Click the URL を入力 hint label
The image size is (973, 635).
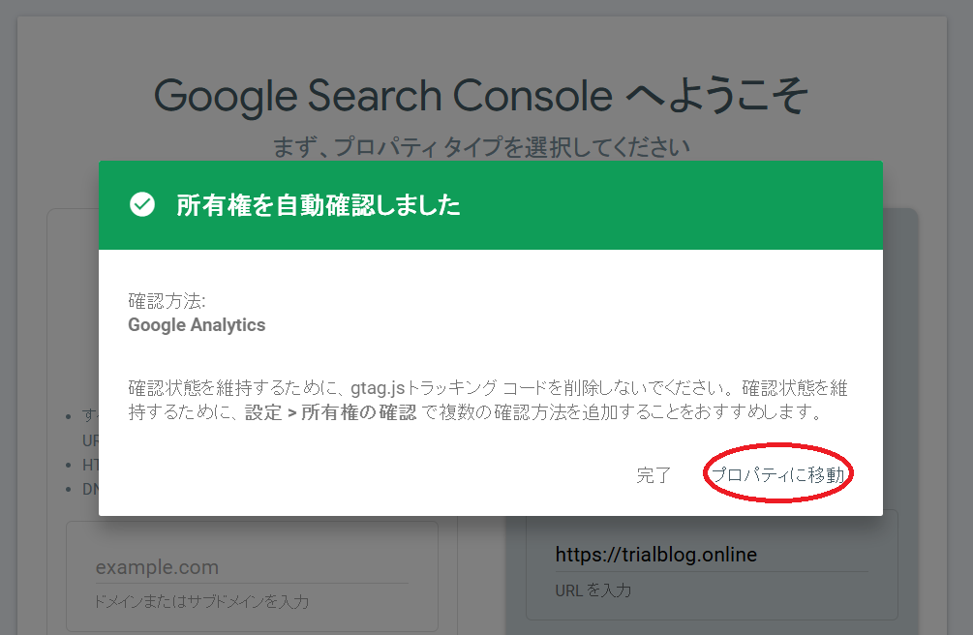(x=593, y=590)
